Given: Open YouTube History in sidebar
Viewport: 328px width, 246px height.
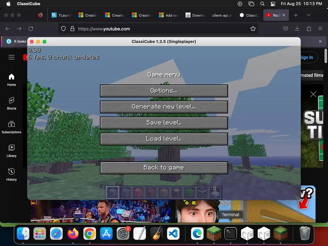Looking at the screenshot, I should 12,175.
